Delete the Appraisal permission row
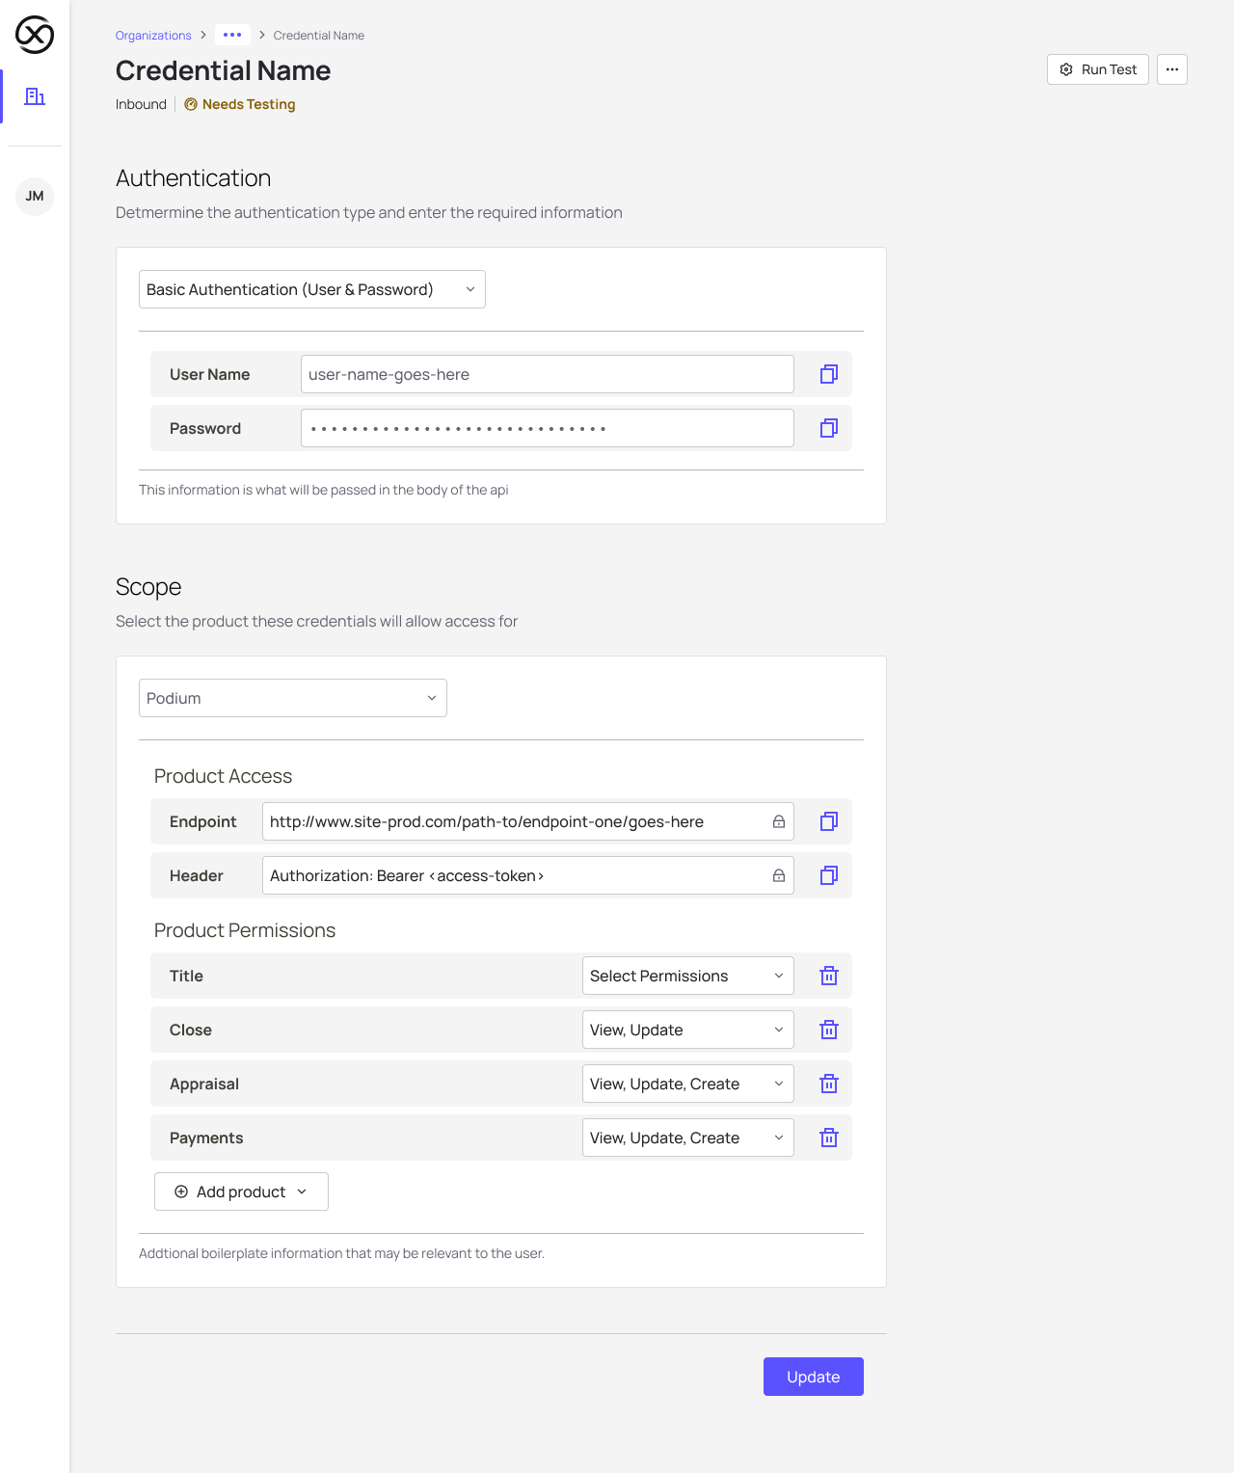This screenshot has width=1234, height=1473. pyautogui.click(x=829, y=1084)
